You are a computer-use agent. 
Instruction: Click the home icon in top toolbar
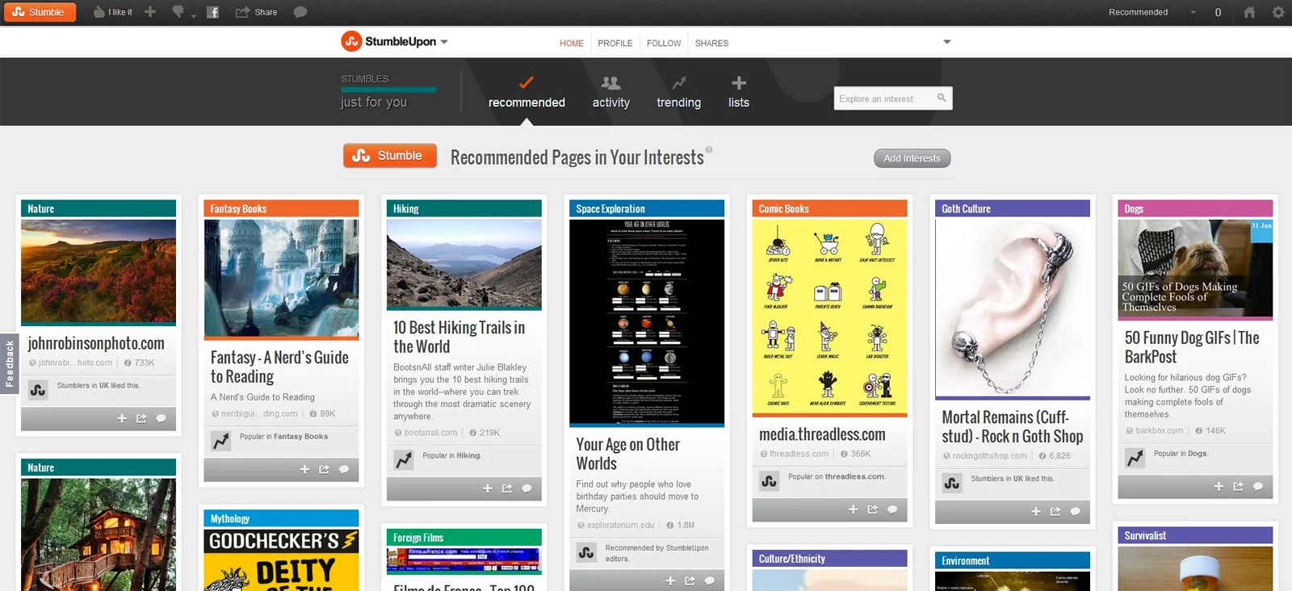[1249, 12]
